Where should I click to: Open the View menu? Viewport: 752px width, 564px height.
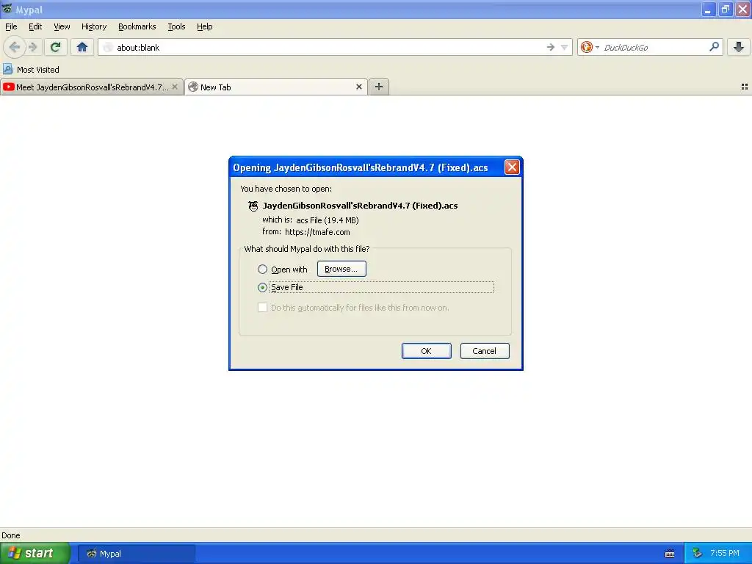pos(62,26)
